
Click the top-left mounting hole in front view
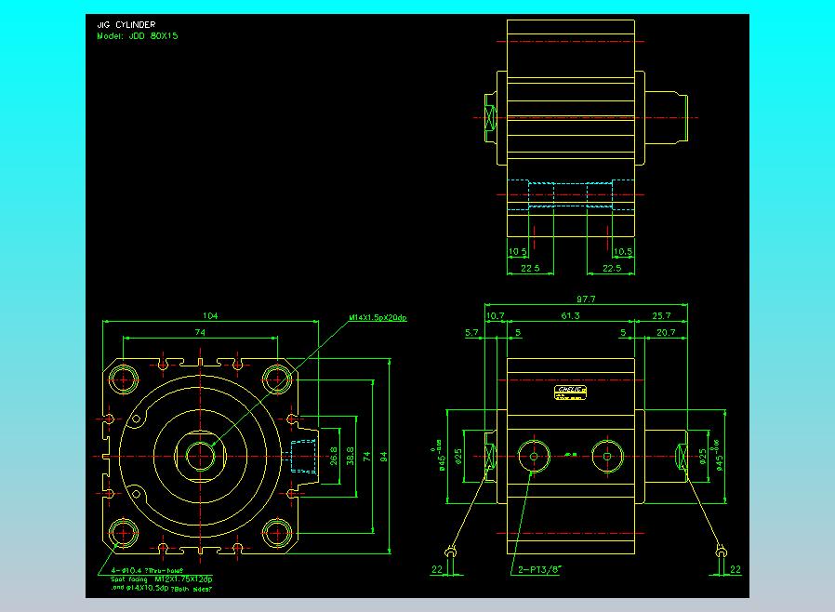(x=124, y=379)
